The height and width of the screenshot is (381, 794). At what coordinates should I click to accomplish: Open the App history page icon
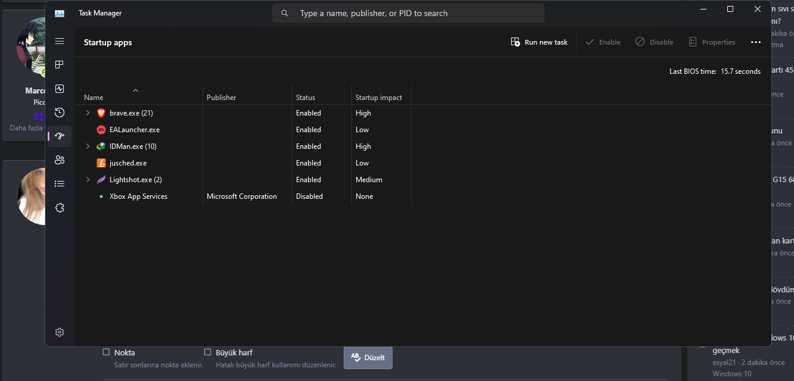60,113
